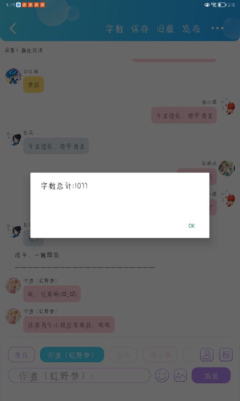
Task: Select the 旁白 narrator role
Action: pos(21,354)
